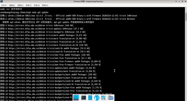This screenshot has width=187, height=101.
Task: Click the 'sudo: ls: 找不到命令' line
Action: (11, 9)
